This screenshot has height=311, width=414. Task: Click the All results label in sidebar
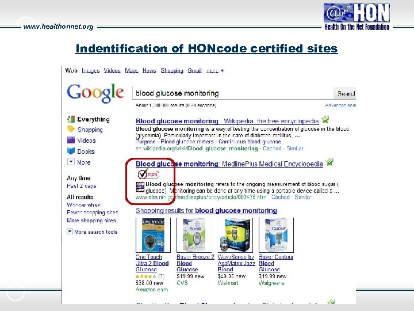80,197
